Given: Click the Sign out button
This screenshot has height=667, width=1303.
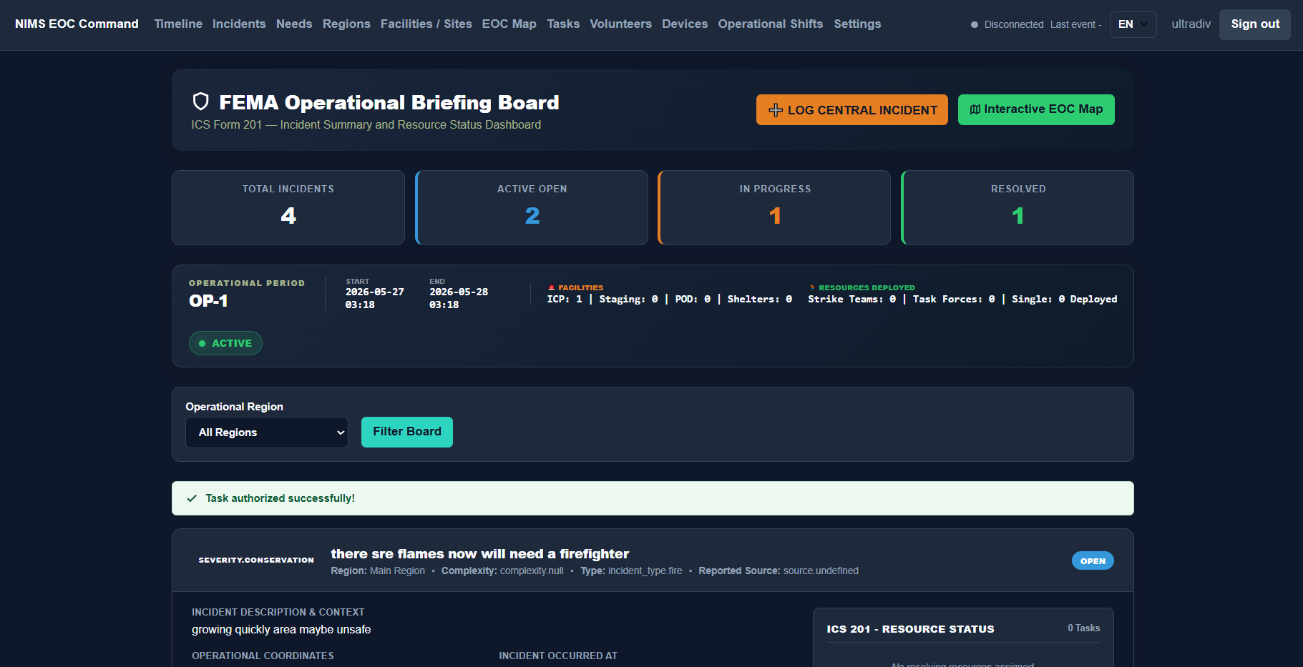Looking at the screenshot, I should coord(1255,24).
